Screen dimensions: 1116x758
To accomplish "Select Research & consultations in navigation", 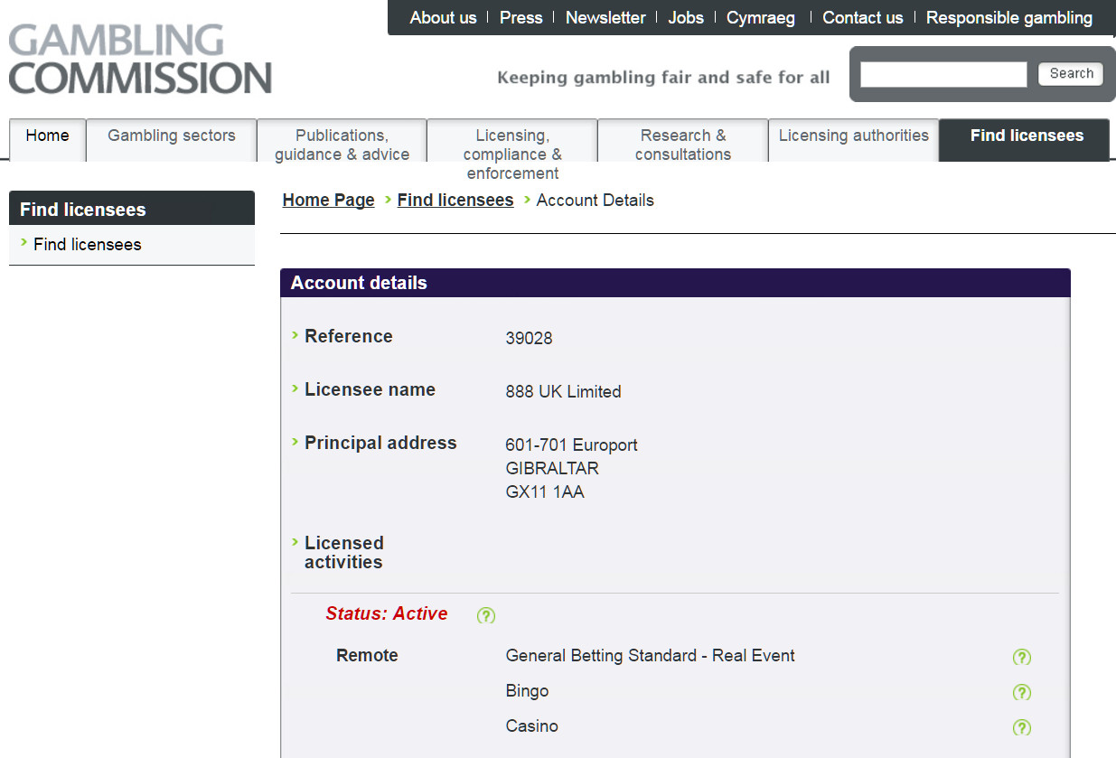I will pos(682,145).
